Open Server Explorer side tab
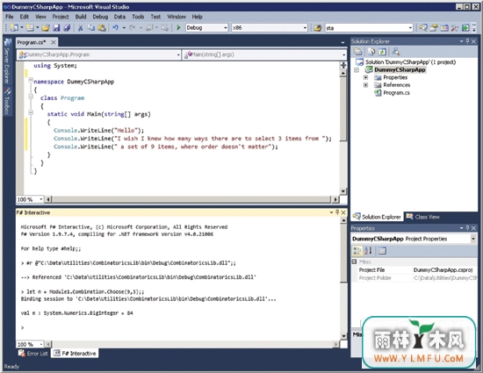This screenshot has width=483, height=373. coord(7,61)
